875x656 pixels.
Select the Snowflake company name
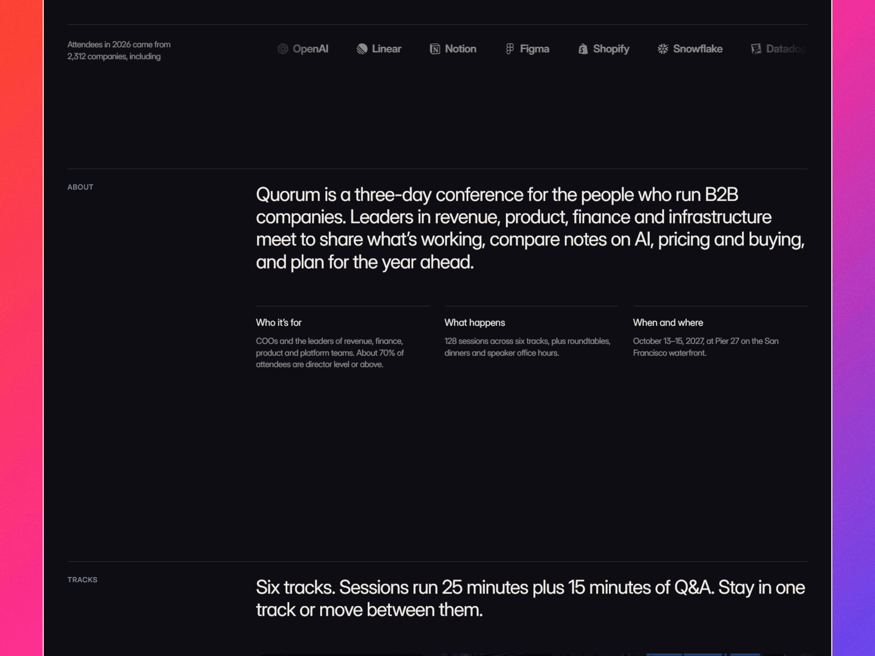coord(698,49)
